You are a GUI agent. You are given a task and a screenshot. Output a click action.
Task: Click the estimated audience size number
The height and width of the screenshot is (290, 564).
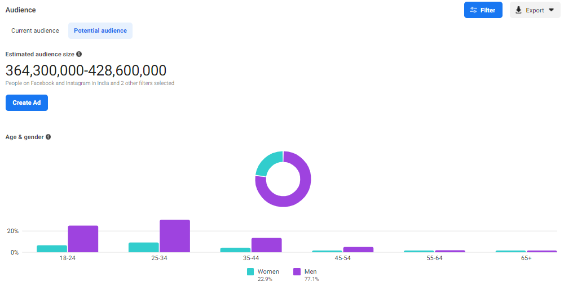[x=86, y=70]
